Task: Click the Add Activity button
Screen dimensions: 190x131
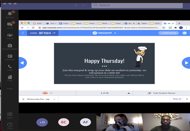Action: tap(169, 33)
